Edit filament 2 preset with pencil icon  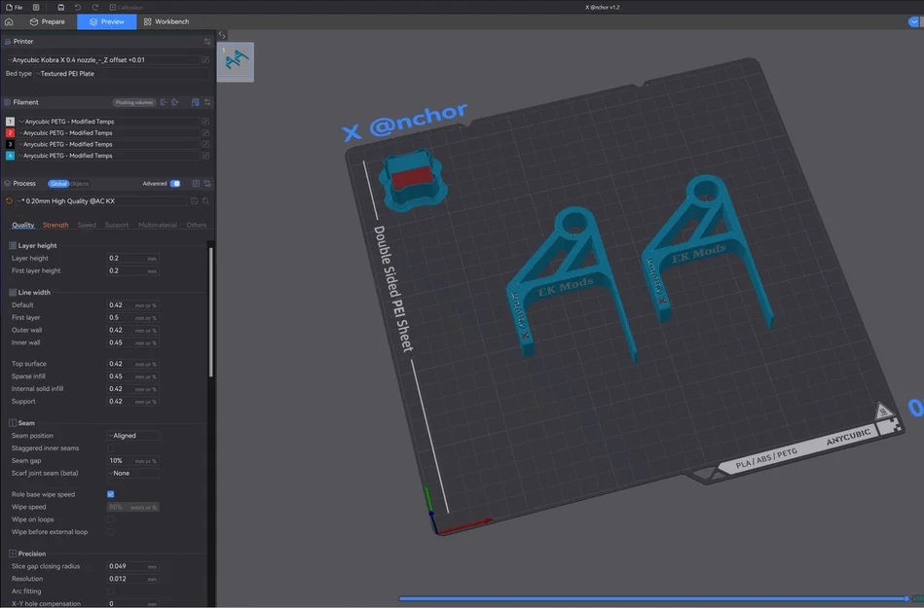205,133
